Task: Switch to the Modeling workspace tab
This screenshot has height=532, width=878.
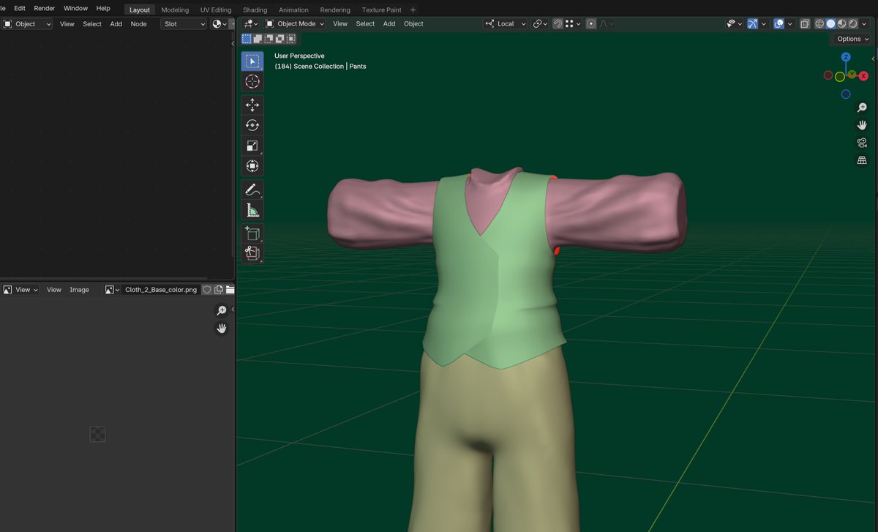Action: 175,10
